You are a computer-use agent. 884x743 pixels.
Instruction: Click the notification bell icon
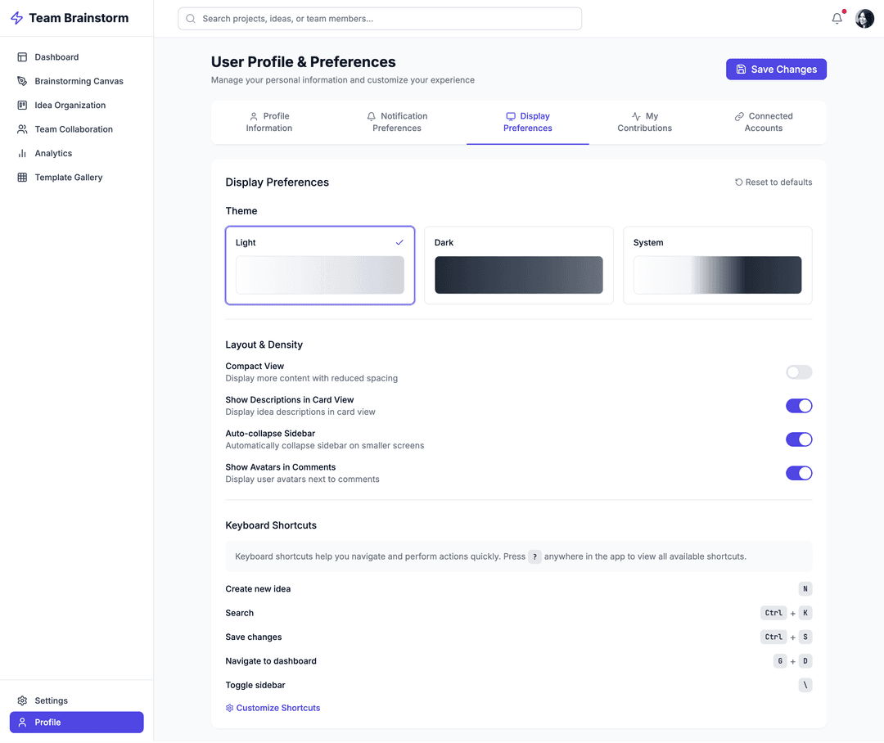point(837,19)
